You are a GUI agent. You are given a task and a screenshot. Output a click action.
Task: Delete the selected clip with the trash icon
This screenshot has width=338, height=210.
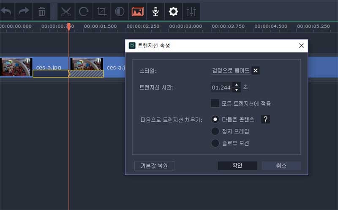tap(41, 11)
